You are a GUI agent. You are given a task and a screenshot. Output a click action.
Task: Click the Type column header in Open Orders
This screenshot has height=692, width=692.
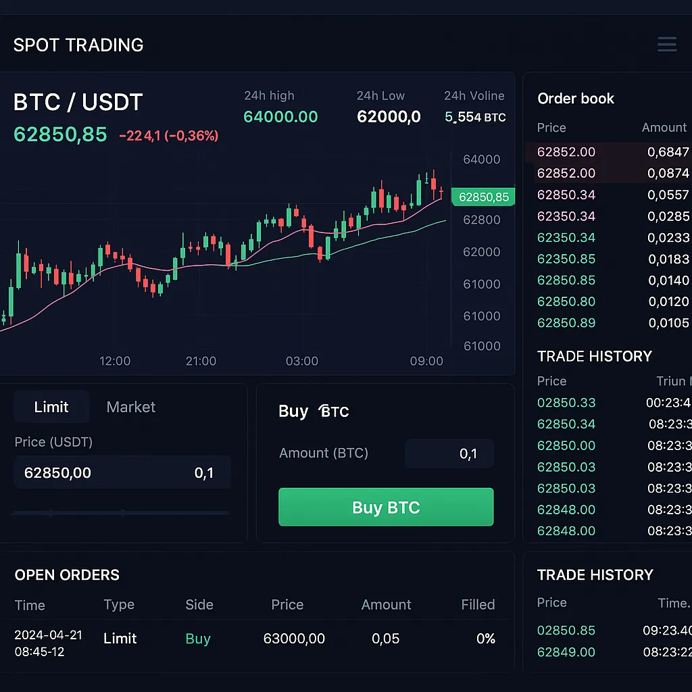click(x=119, y=605)
